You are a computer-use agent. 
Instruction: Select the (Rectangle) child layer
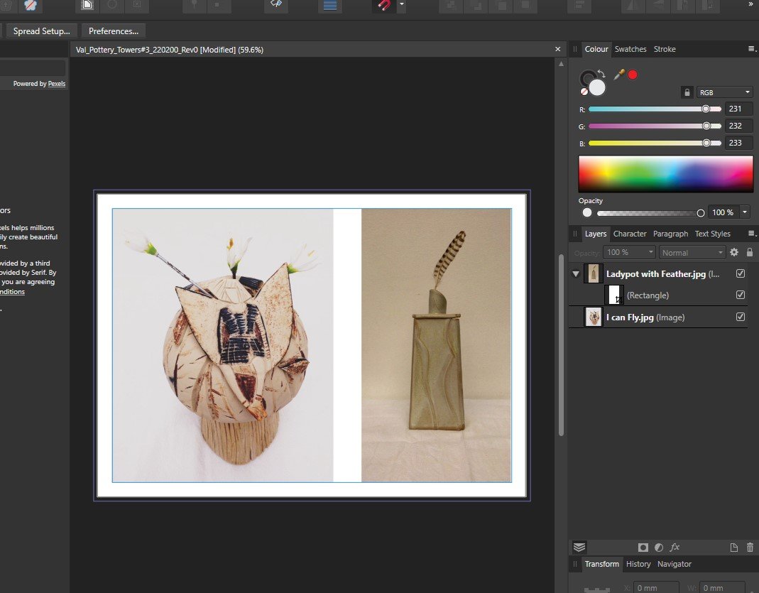[x=648, y=295]
